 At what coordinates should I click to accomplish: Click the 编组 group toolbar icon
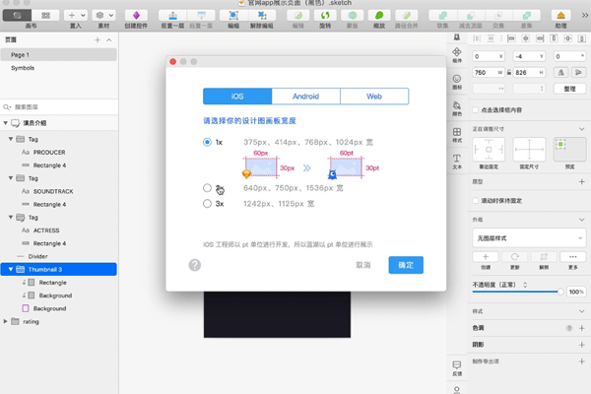tap(233, 16)
